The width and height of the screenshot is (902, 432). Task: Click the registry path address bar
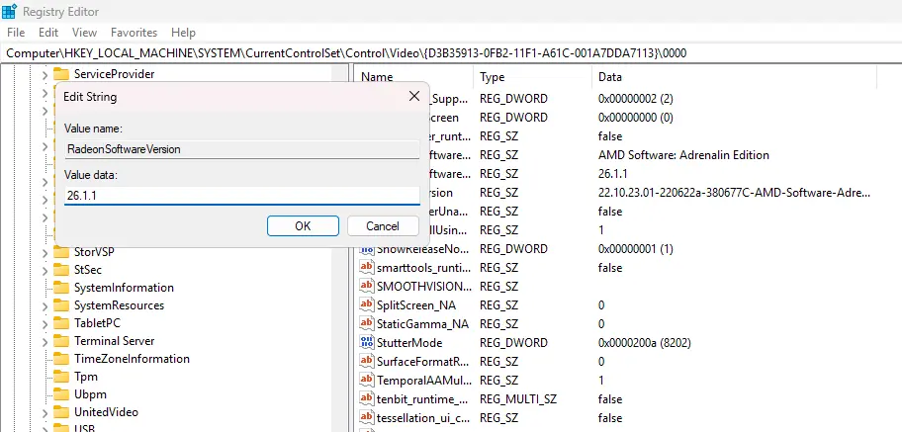pos(451,53)
